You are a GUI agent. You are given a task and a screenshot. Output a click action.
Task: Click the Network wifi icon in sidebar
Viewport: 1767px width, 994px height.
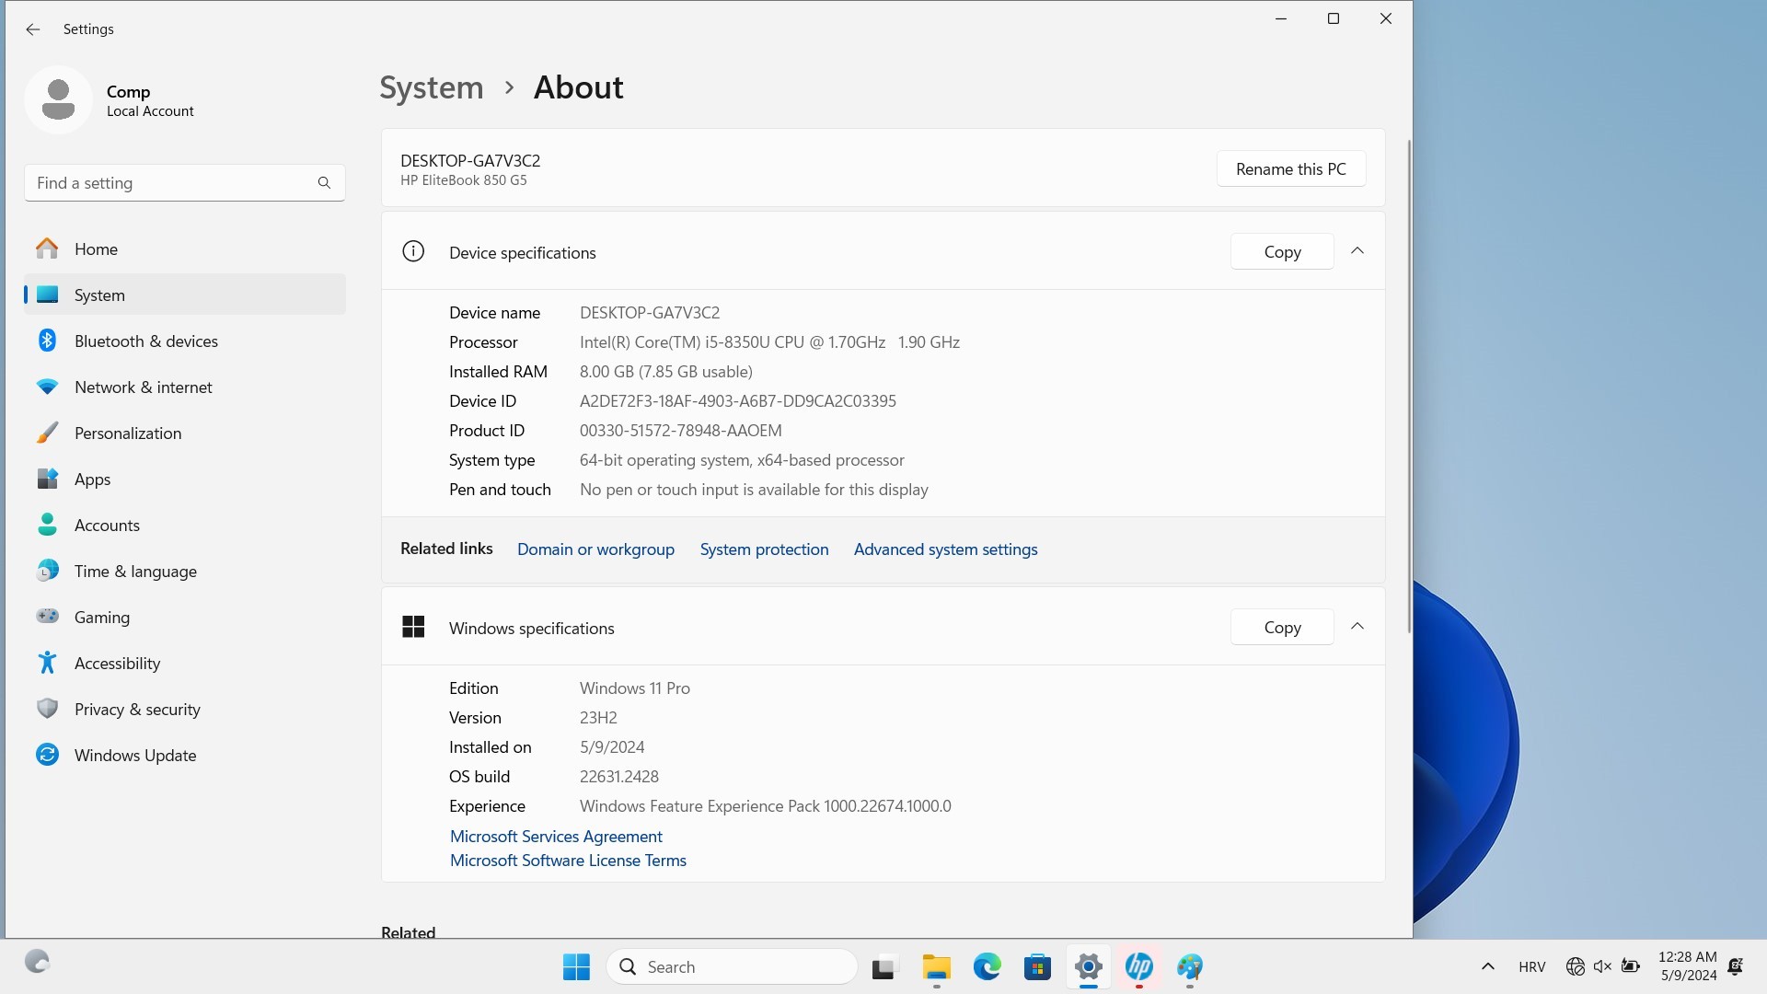47,387
